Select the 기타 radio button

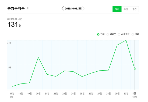(x=133, y=34)
